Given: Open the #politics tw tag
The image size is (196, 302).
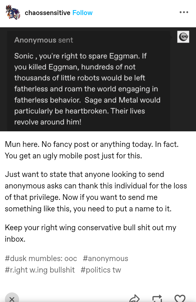Looking at the screenshot, I should point(101,270).
